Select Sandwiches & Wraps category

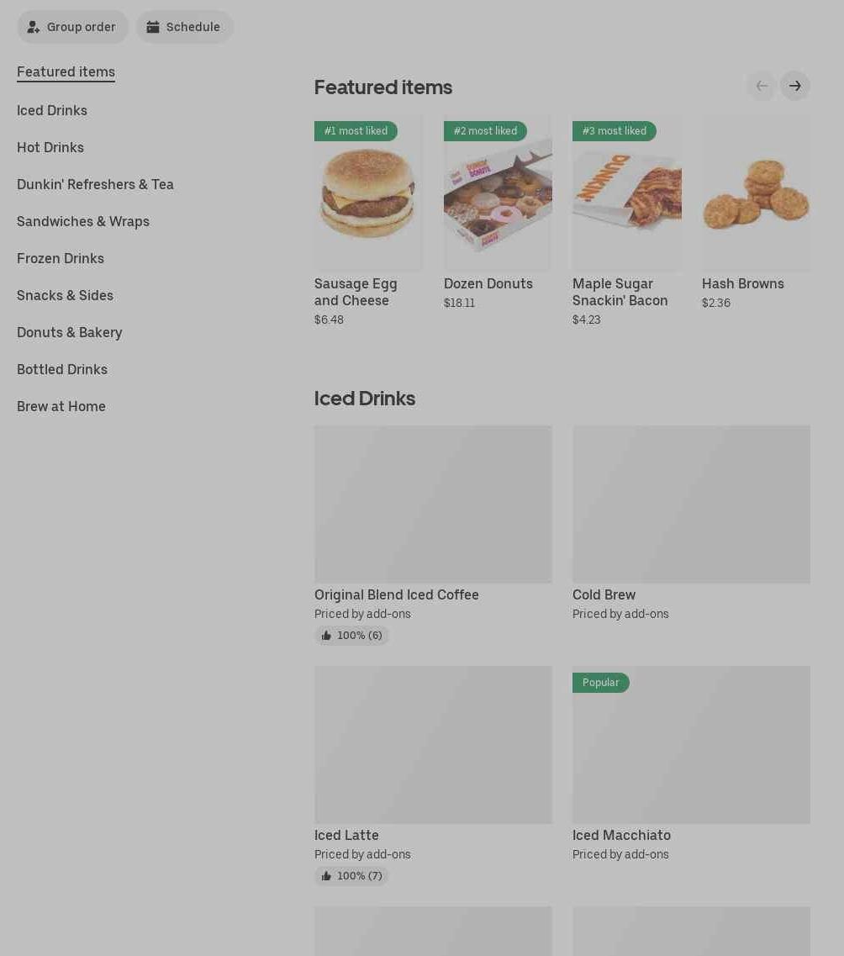click(x=83, y=221)
